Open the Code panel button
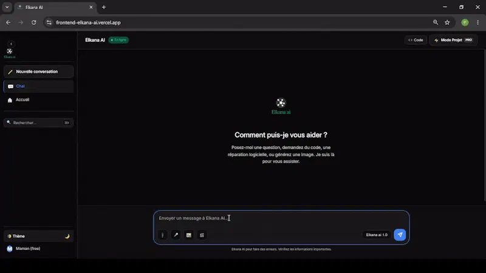The width and height of the screenshot is (486, 273). pyautogui.click(x=416, y=40)
